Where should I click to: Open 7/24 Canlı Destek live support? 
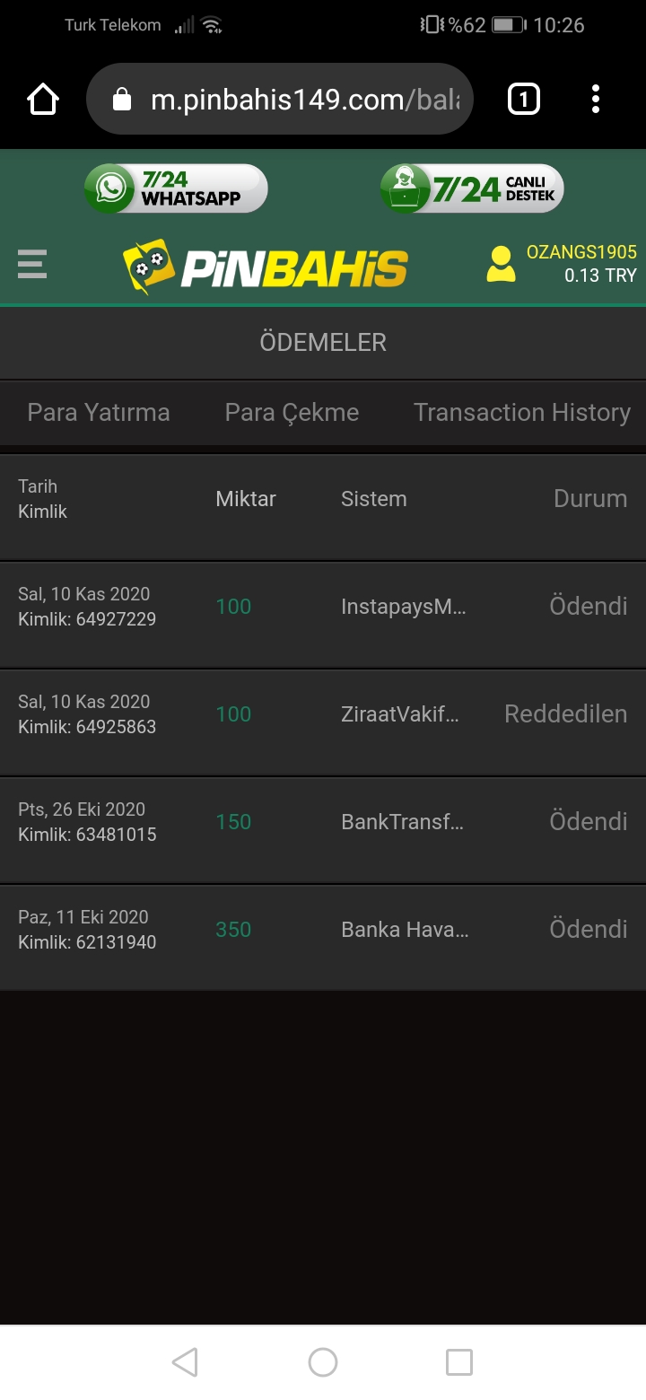click(x=472, y=188)
